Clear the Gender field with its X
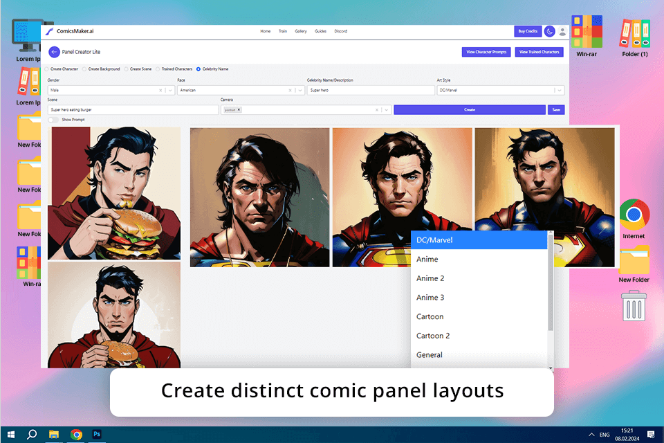This screenshot has width=664, height=443. click(x=160, y=90)
